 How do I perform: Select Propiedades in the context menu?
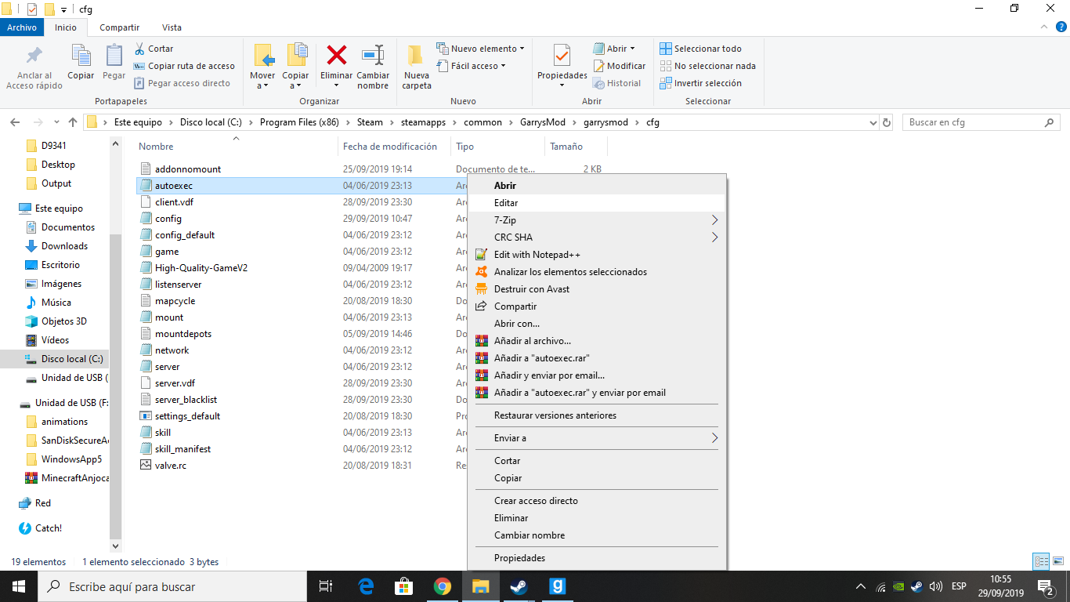[x=597, y=558]
